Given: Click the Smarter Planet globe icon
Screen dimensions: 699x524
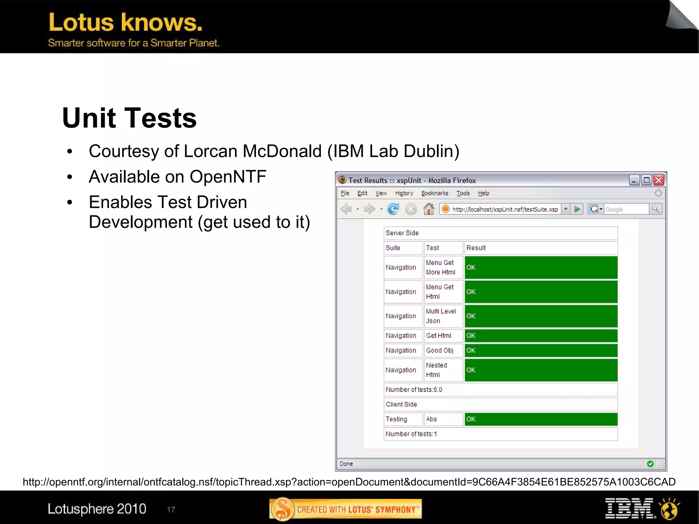Looking at the screenshot, I should tap(669, 509).
